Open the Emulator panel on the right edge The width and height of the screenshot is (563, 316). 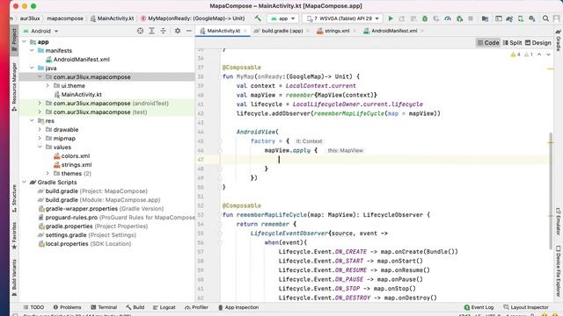(x=559, y=221)
